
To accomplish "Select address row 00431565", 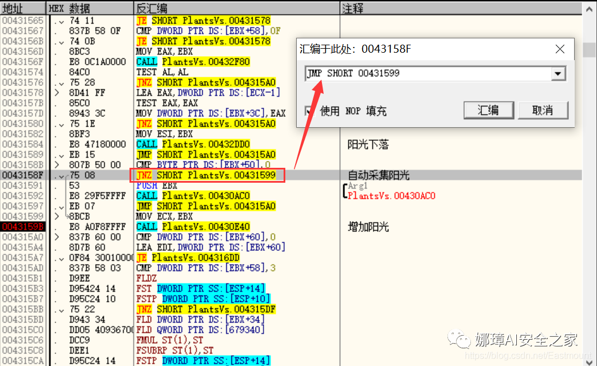I will click(23, 21).
